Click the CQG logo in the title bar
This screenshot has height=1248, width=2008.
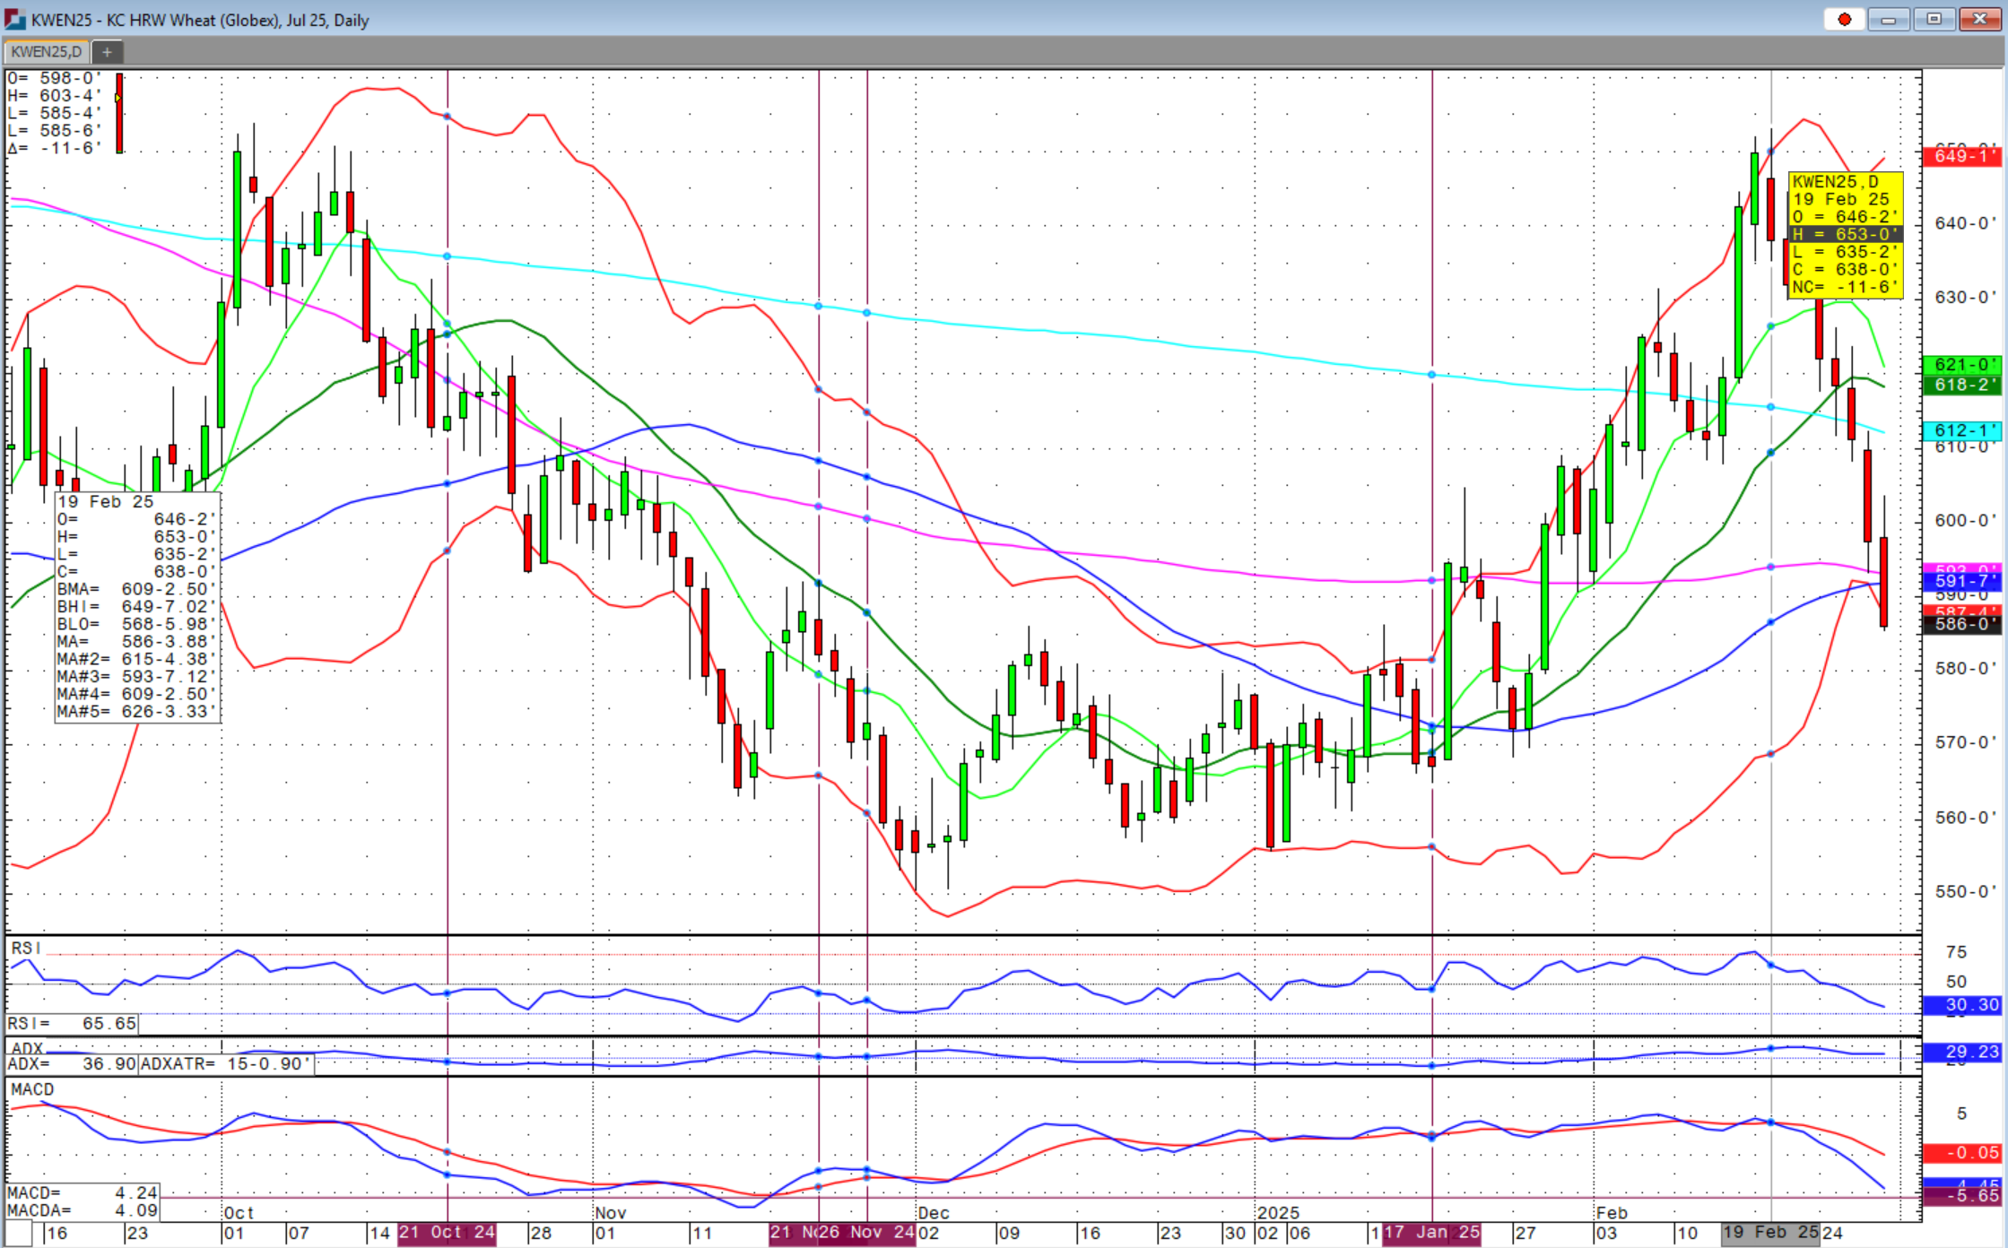[x=15, y=19]
